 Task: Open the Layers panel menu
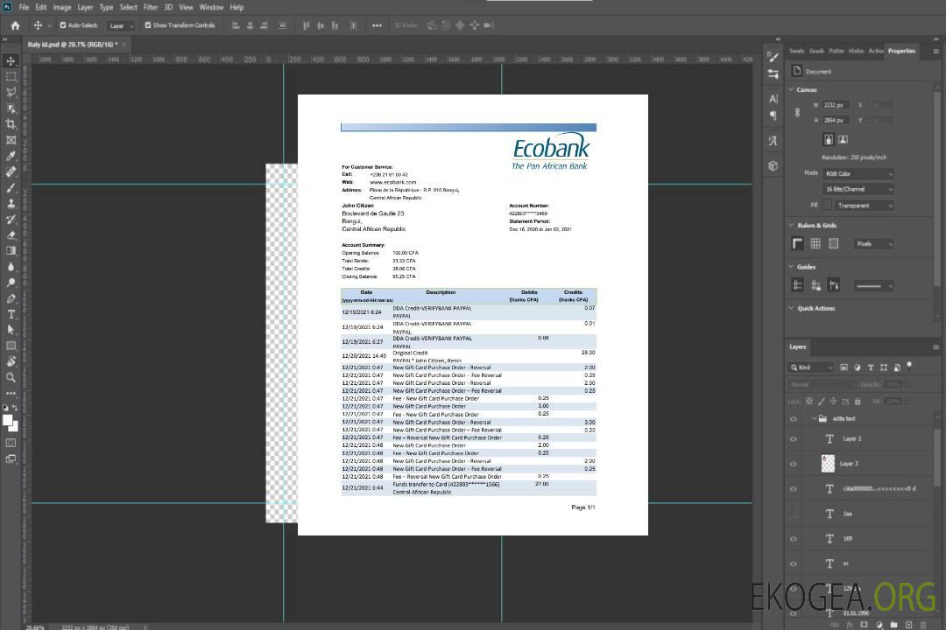(x=935, y=347)
